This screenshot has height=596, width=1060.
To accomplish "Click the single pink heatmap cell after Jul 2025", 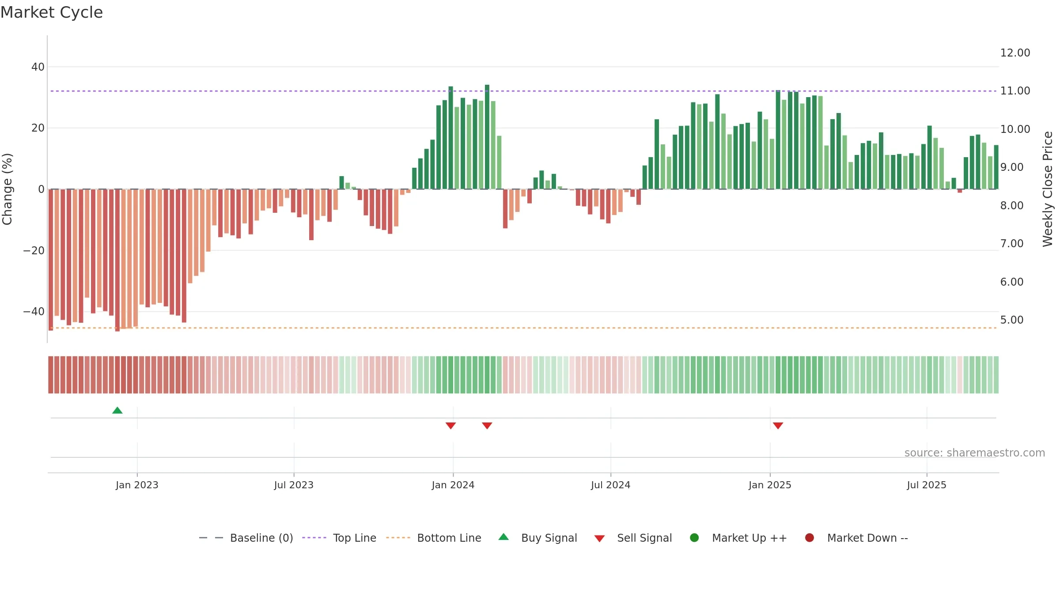I will tap(960, 375).
